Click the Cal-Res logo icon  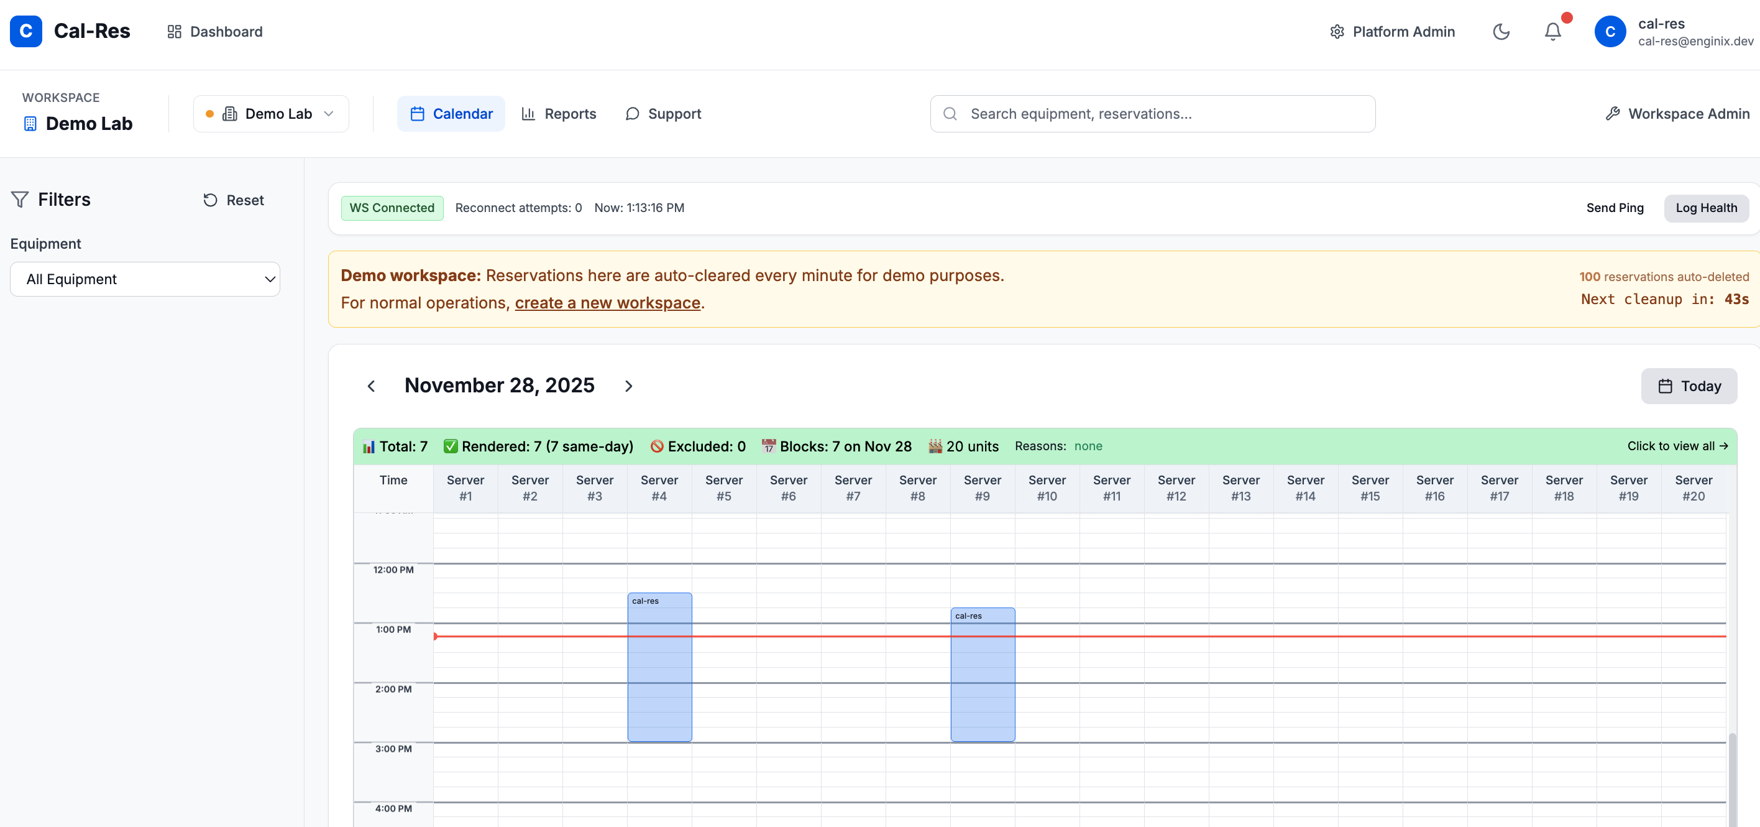[26, 32]
